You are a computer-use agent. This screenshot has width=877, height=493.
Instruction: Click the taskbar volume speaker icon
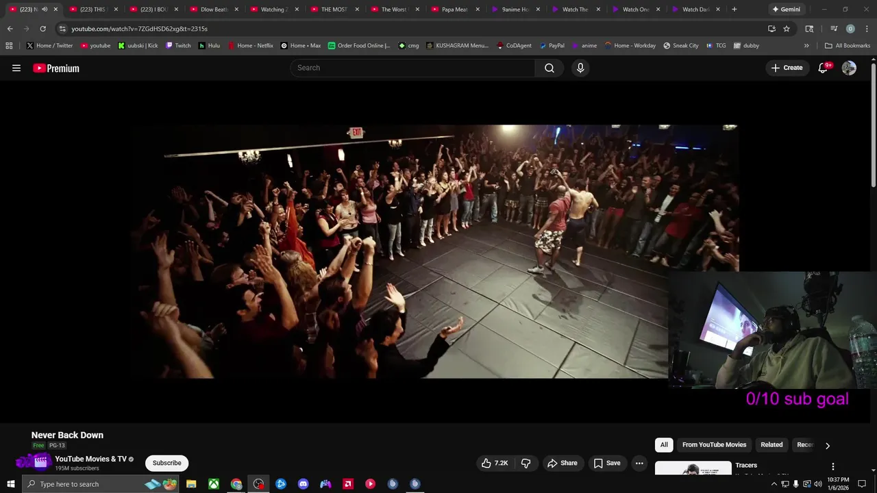817,484
